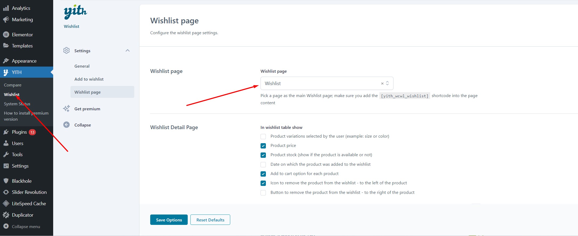The width and height of the screenshot is (578, 236).
Task: Click the YITH logo icon in sidebar
Action: 6,72
